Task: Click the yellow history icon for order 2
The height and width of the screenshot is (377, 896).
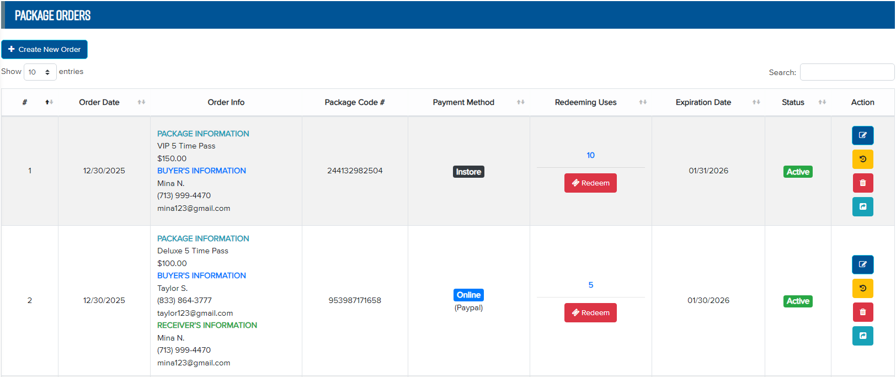Action: click(x=862, y=288)
